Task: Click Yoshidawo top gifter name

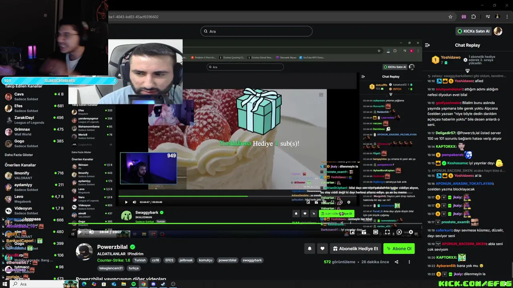Action: coord(450,58)
